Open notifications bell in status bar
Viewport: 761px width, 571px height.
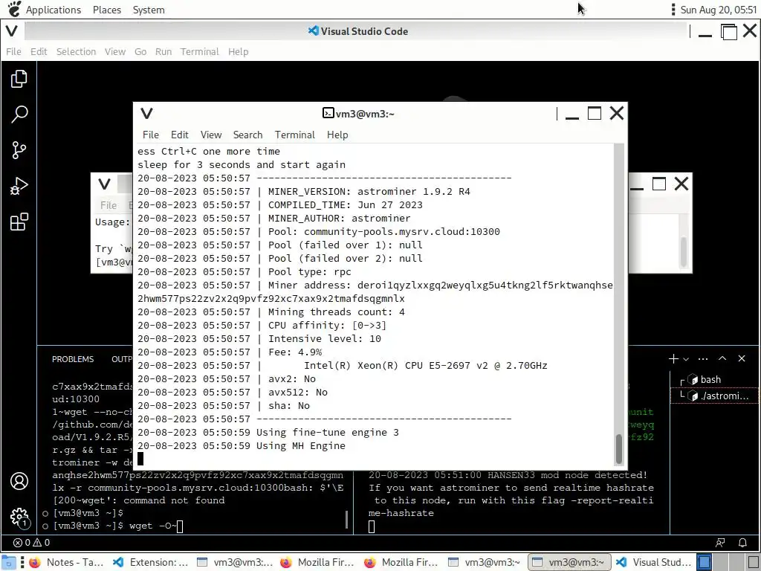click(742, 542)
